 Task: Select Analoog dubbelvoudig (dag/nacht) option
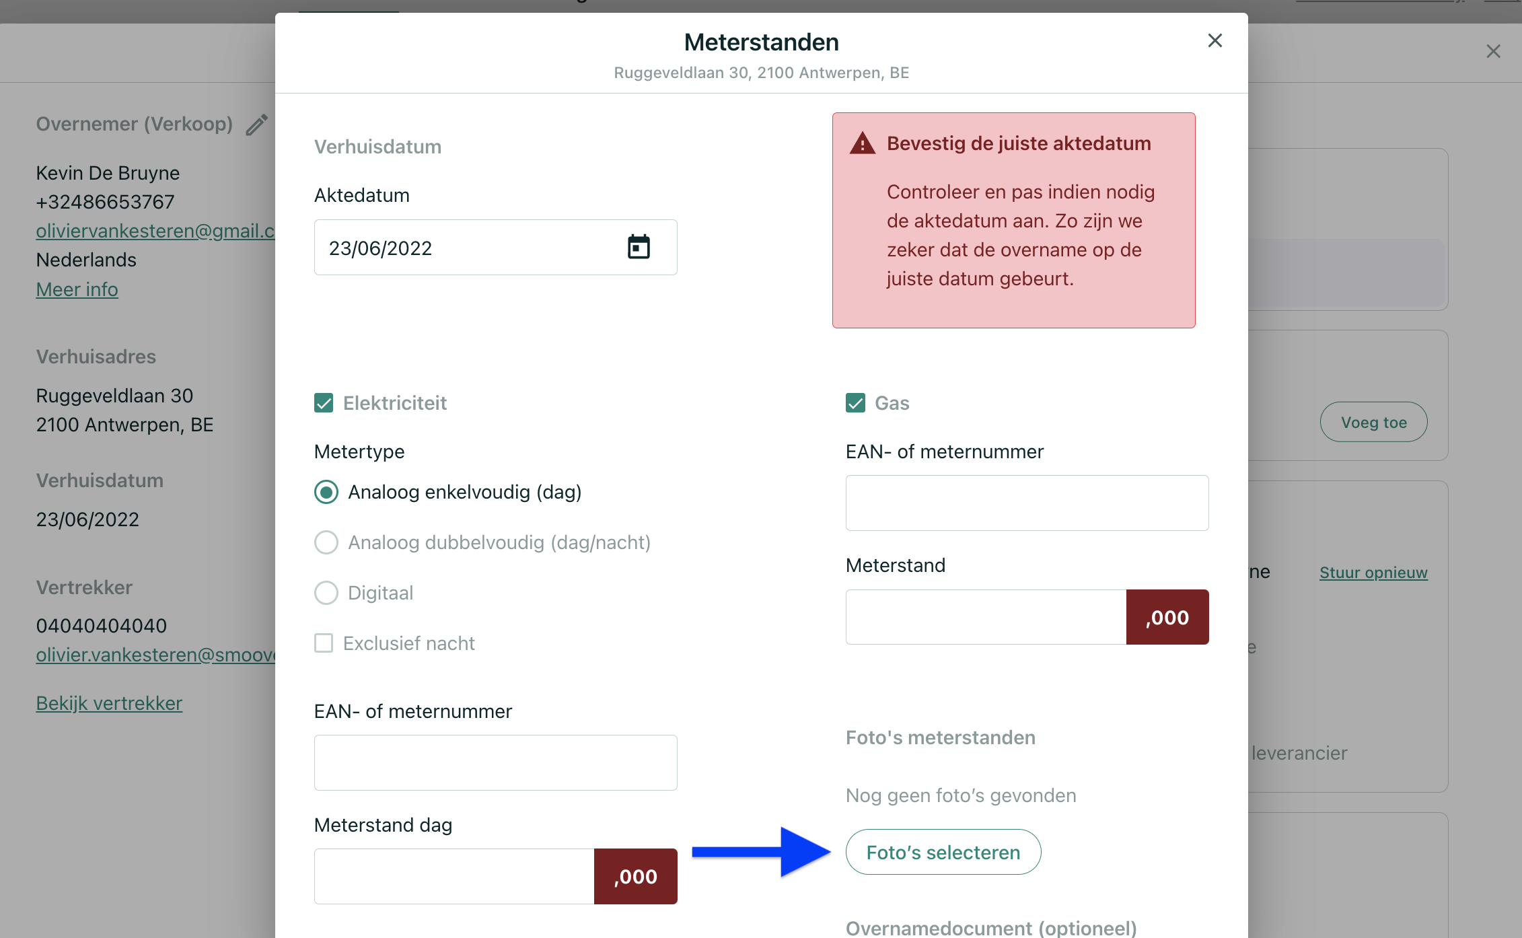326,542
